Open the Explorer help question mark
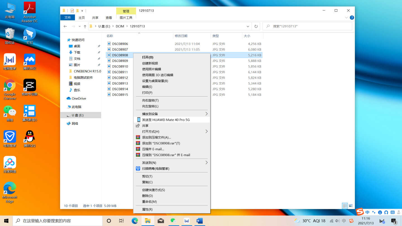Screen dimensions: 402x226 click(x=352, y=17)
